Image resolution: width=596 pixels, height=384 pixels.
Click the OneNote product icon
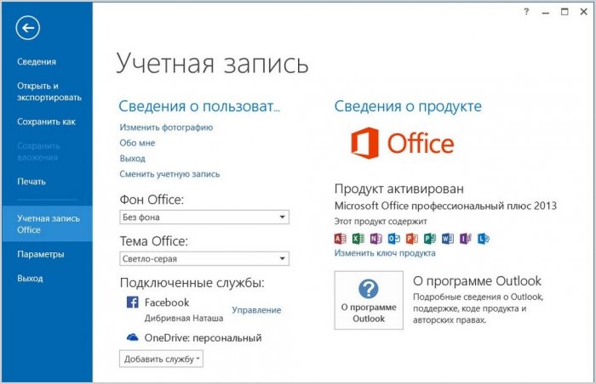click(376, 238)
